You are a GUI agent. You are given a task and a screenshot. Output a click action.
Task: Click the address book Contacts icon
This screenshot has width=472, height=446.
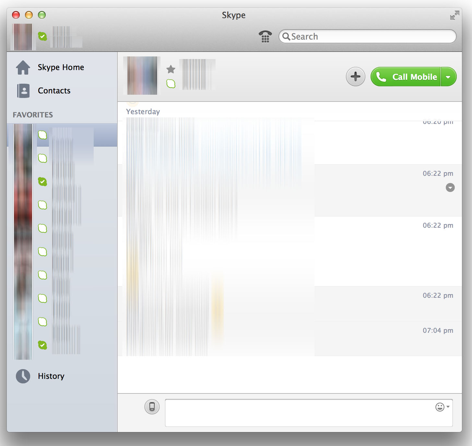(23, 91)
